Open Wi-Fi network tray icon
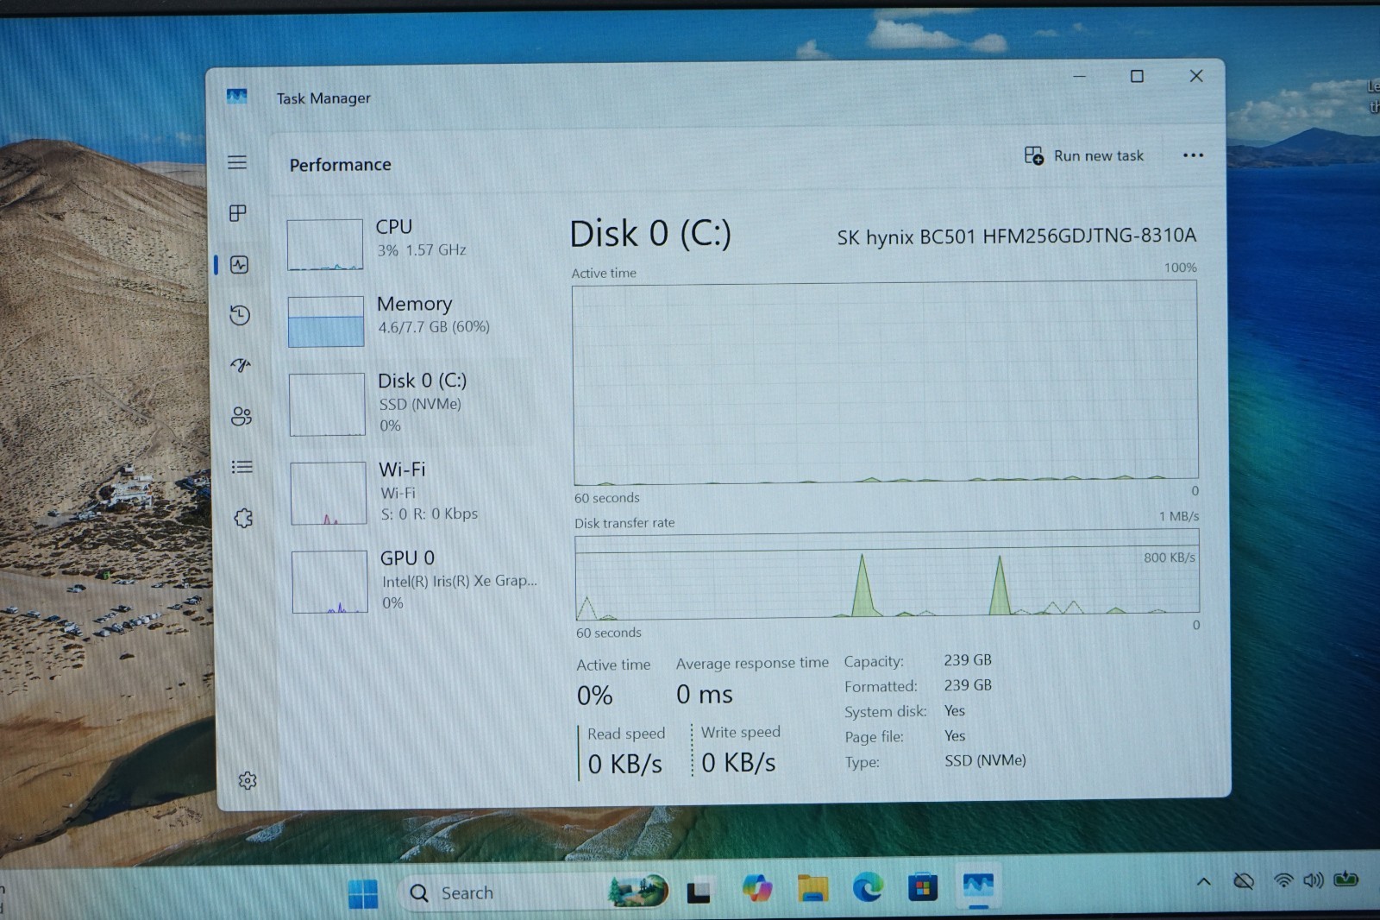Viewport: 1380px width, 920px height. pos(1283,880)
